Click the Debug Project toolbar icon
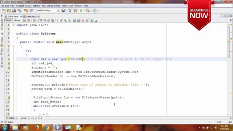The height and width of the screenshot is (131, 233). (x=88, y=11)
